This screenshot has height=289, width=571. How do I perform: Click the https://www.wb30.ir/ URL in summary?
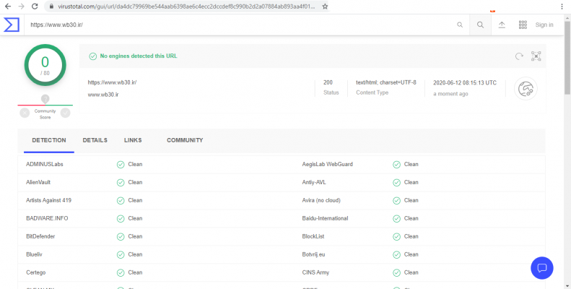[x=112, y=82]
